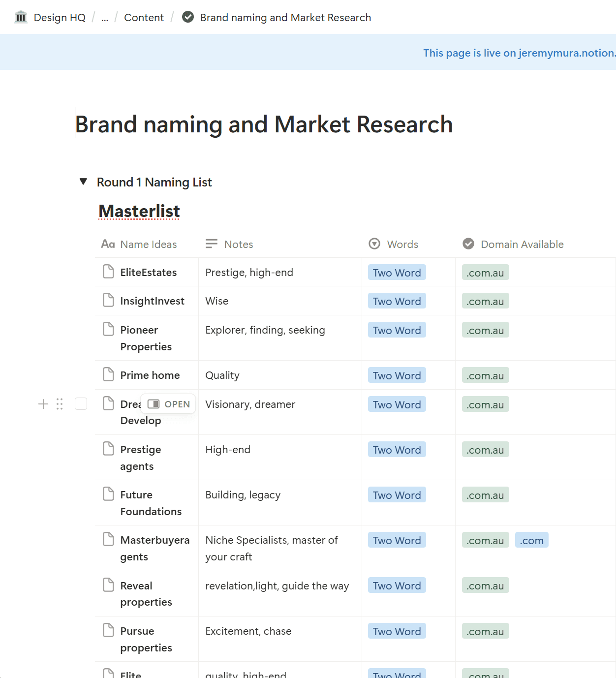Click the multi-select icon in Domain Available header
Screen dimensions: 616x678
click(468, 244)
